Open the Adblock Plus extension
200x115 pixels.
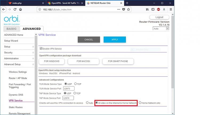click(158, 9)
